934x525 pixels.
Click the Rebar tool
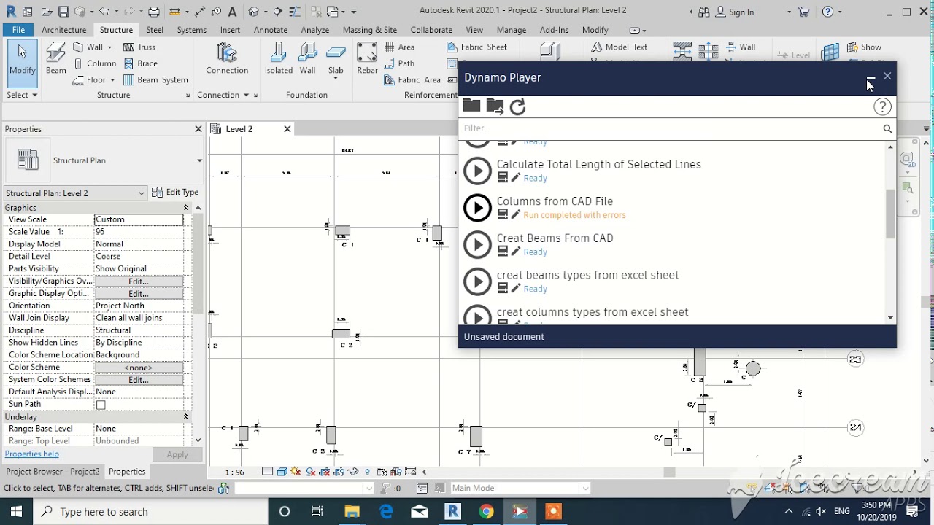[x=367, y=58]
